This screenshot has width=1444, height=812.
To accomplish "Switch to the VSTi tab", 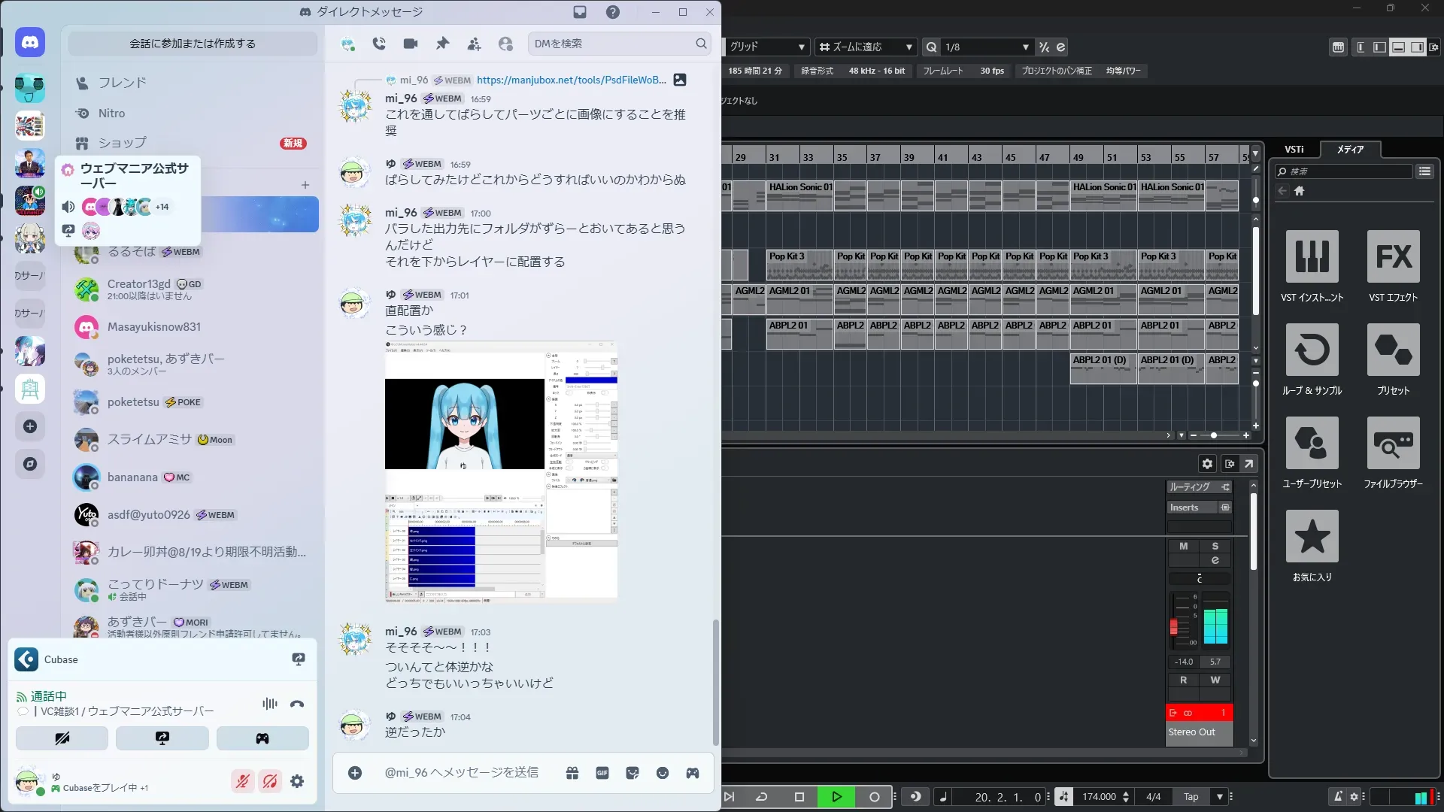I will (1294, 150).
